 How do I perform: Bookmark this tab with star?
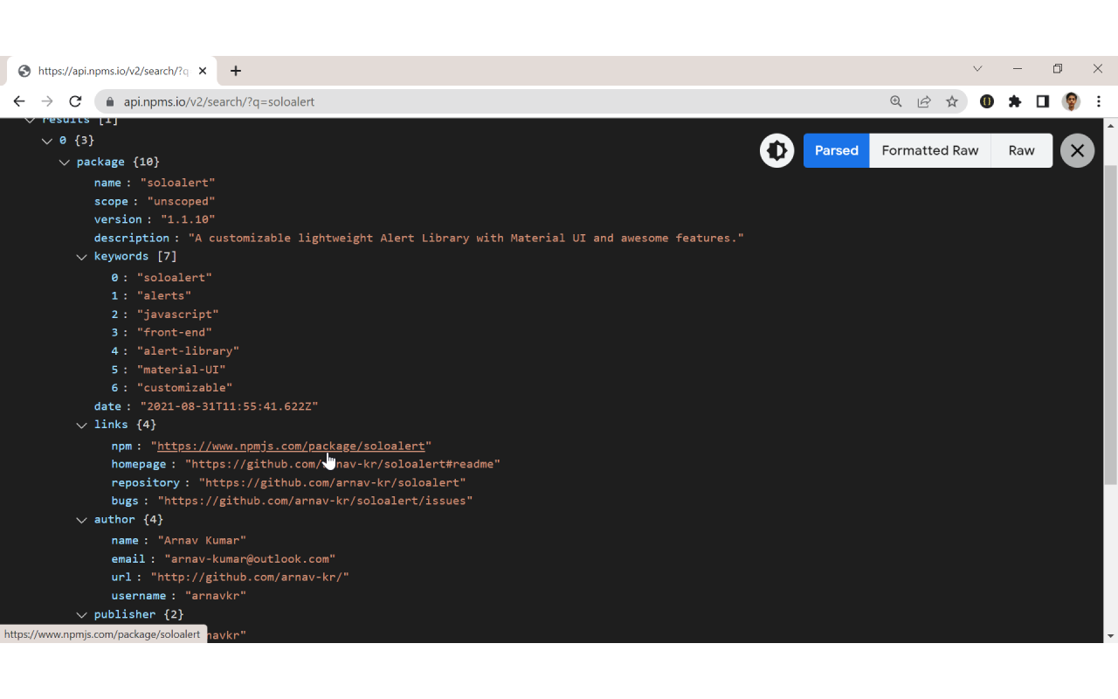pyautogui.click(x=952, y=101)
